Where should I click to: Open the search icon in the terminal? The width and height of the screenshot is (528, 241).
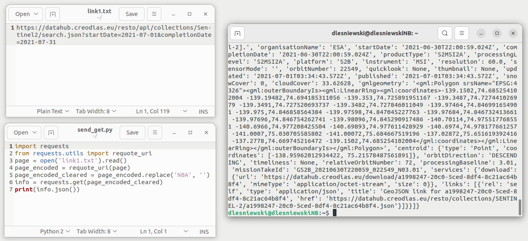click(444, 33)
